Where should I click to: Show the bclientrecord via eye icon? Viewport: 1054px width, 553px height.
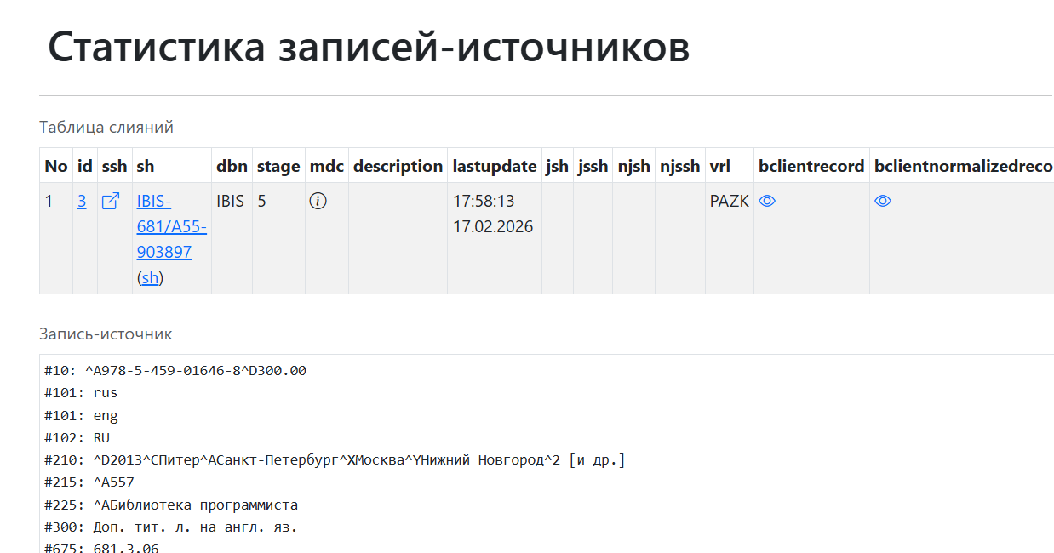767,202
